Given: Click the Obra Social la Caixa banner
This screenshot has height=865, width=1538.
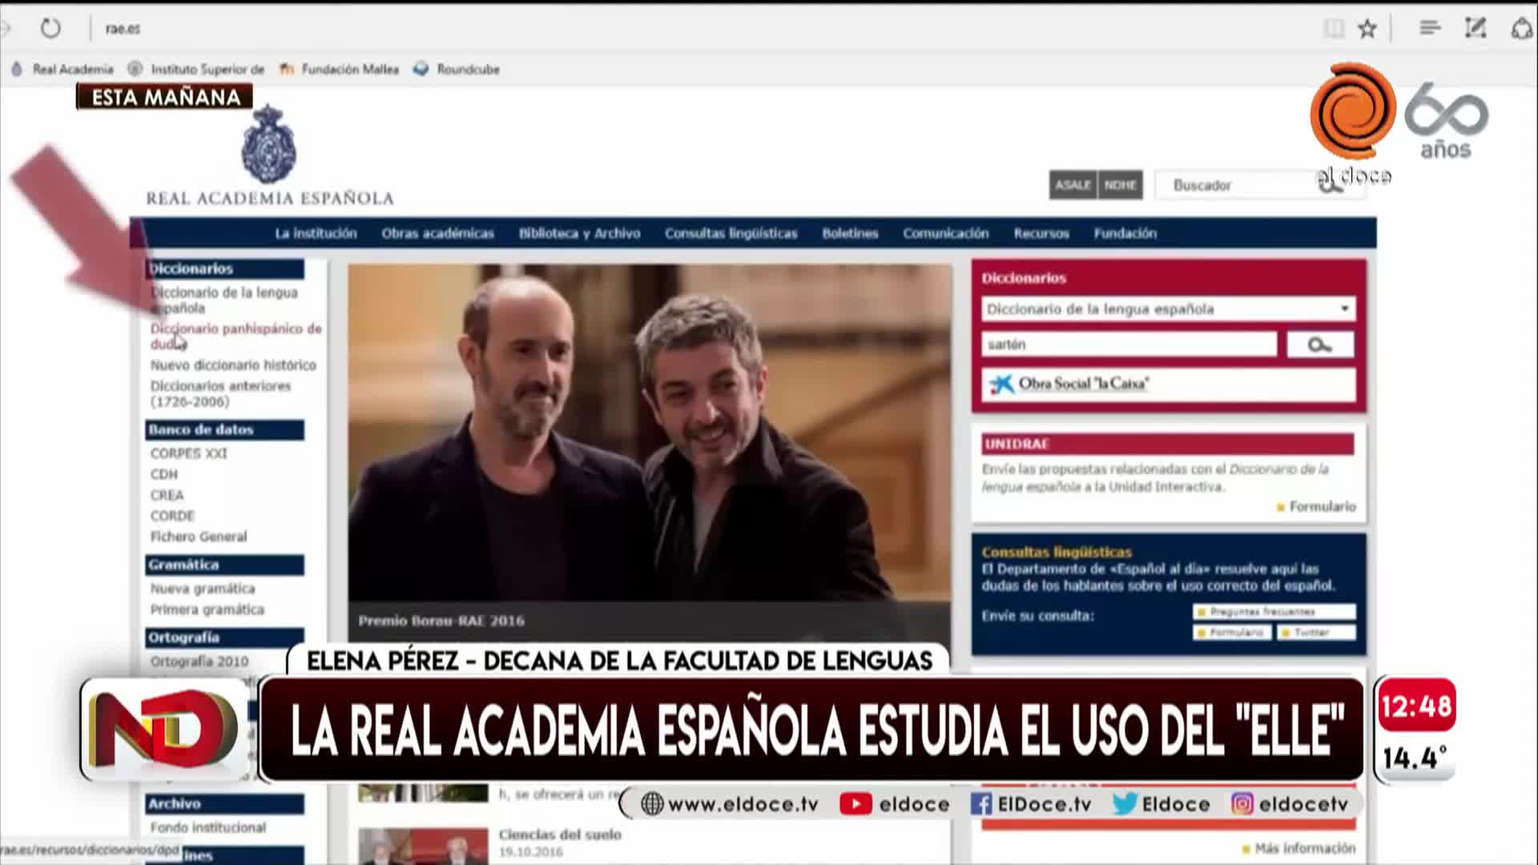Looking at the screenshot, I should [1168, 384].
